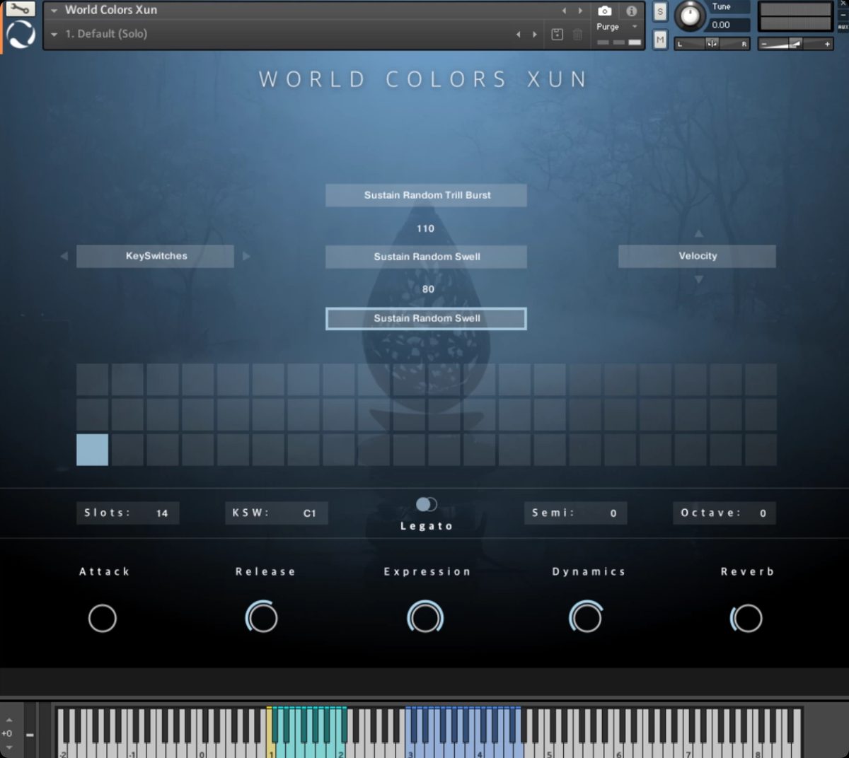This screenshot has height=758, width=849.
Task: Load previous snapshot using left arrow
Action: point(519,34)
